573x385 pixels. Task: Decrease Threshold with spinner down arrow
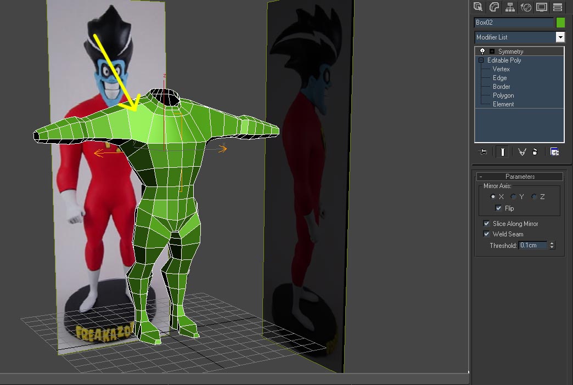point(552,247)
